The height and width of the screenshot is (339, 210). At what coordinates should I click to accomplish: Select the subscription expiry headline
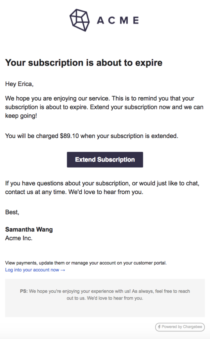[84, 63]
